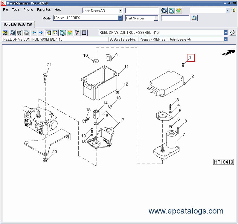Open the Pricing menu
Screen dimensions: 238x224
tap(28, 10)
